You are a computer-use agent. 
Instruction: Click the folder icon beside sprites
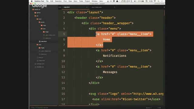tap(35, 13)
